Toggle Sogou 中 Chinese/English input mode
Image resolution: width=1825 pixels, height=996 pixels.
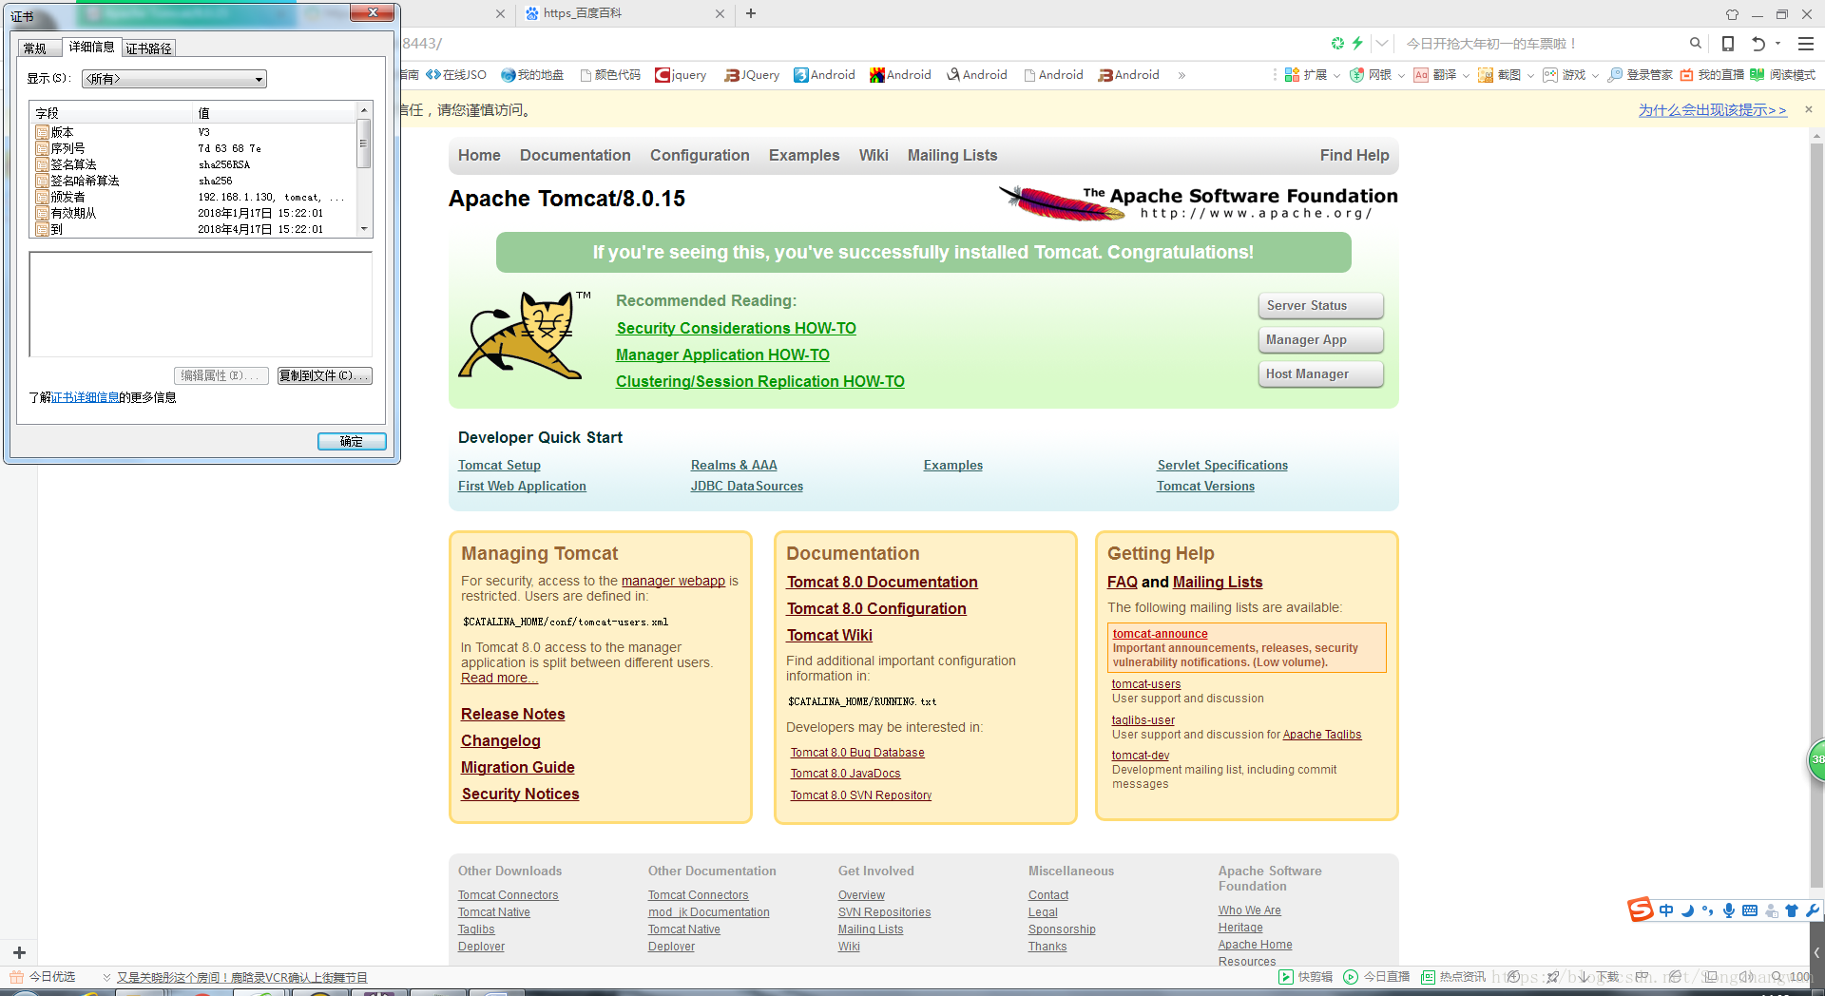pyautogui.click(x=1666, y=910)
